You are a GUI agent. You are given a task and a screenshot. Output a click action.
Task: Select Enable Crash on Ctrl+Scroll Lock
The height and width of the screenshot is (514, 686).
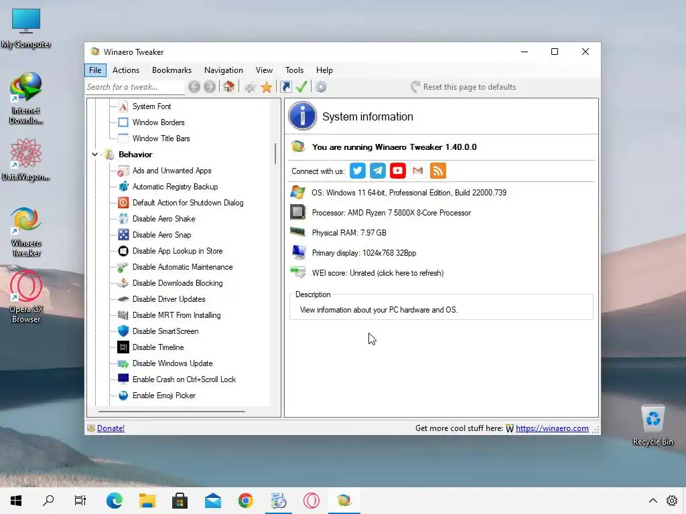(184, 379)
